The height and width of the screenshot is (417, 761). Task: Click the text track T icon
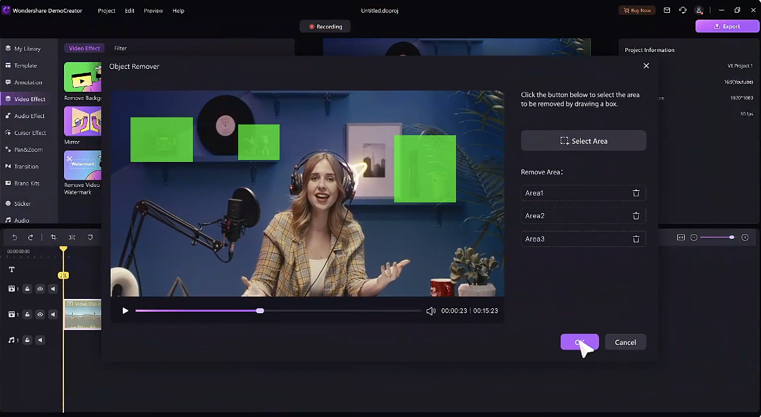[x=11, y=269]
